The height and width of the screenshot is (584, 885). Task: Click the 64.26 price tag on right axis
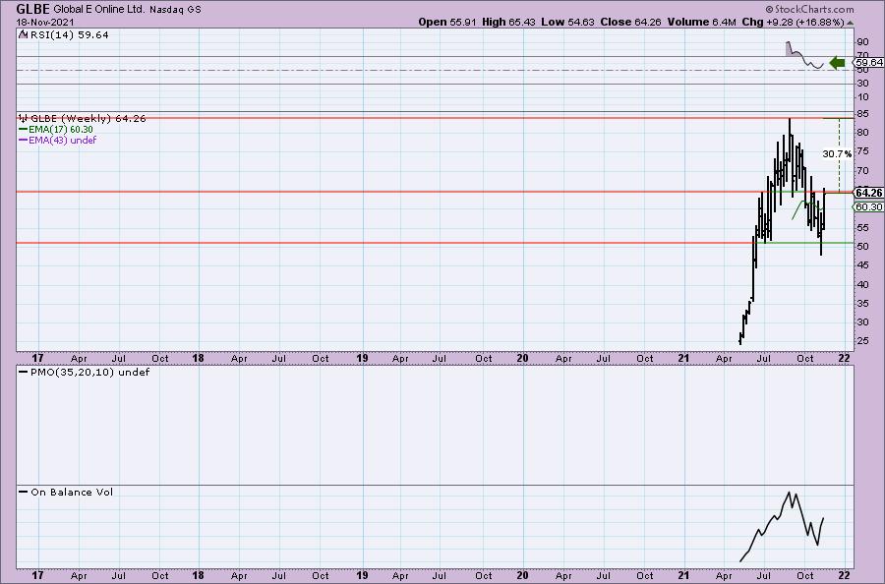868,193
